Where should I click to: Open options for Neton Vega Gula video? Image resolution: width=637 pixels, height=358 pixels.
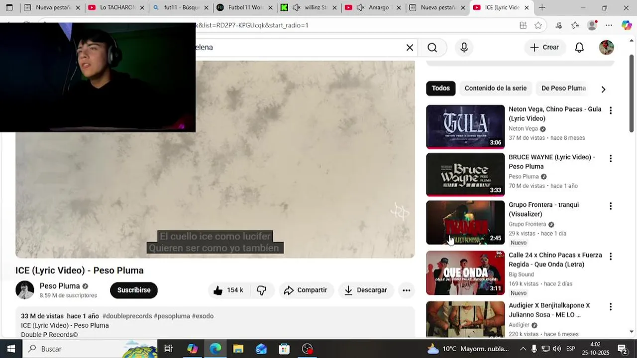[610, 110]
